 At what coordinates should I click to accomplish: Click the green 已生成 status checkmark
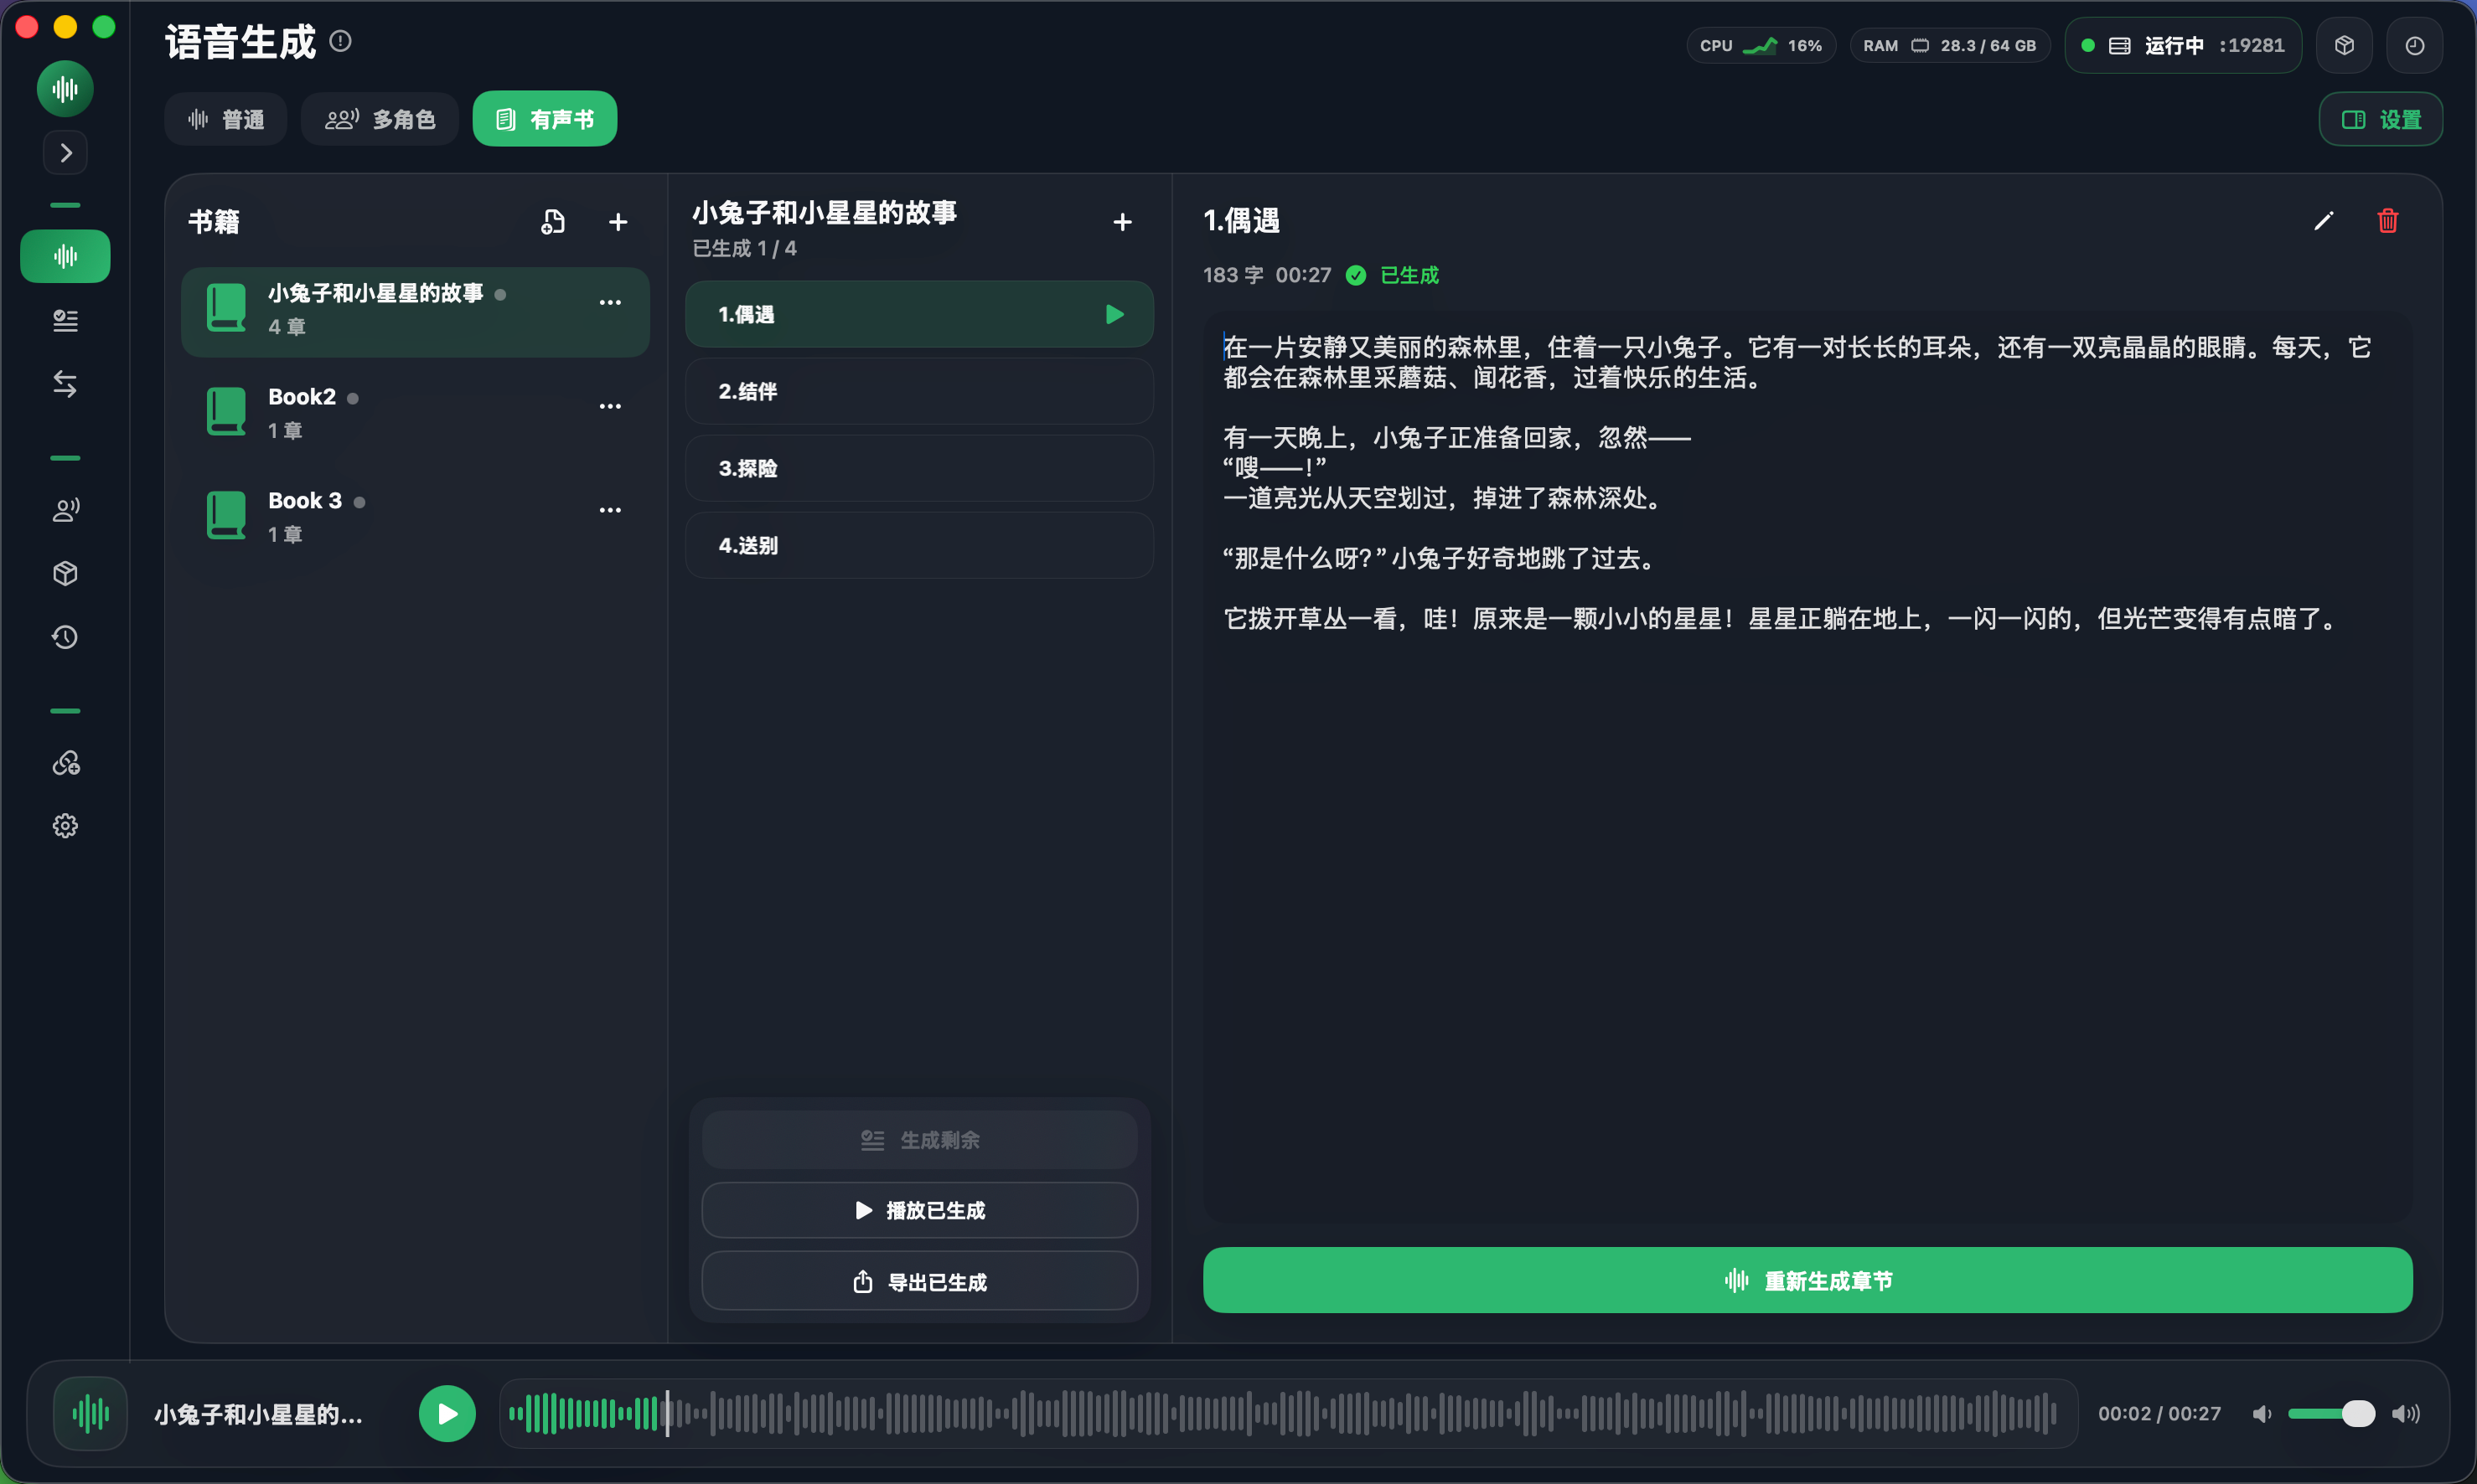coord(1356,276)
